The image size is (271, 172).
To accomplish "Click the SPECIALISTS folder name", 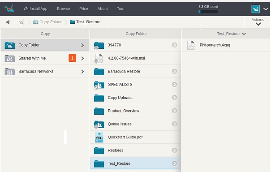I will 120,85.
